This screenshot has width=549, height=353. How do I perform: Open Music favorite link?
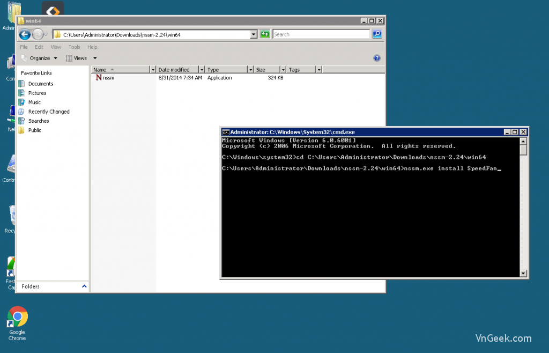(x=34, y=102)
